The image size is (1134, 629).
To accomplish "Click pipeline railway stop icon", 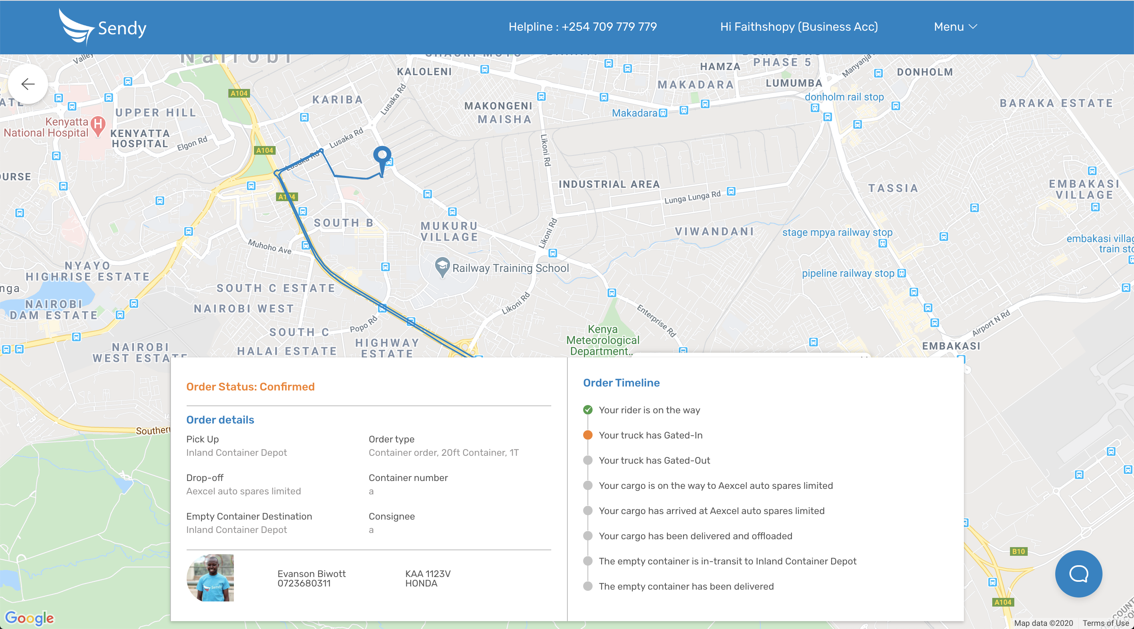I will 901,273.
